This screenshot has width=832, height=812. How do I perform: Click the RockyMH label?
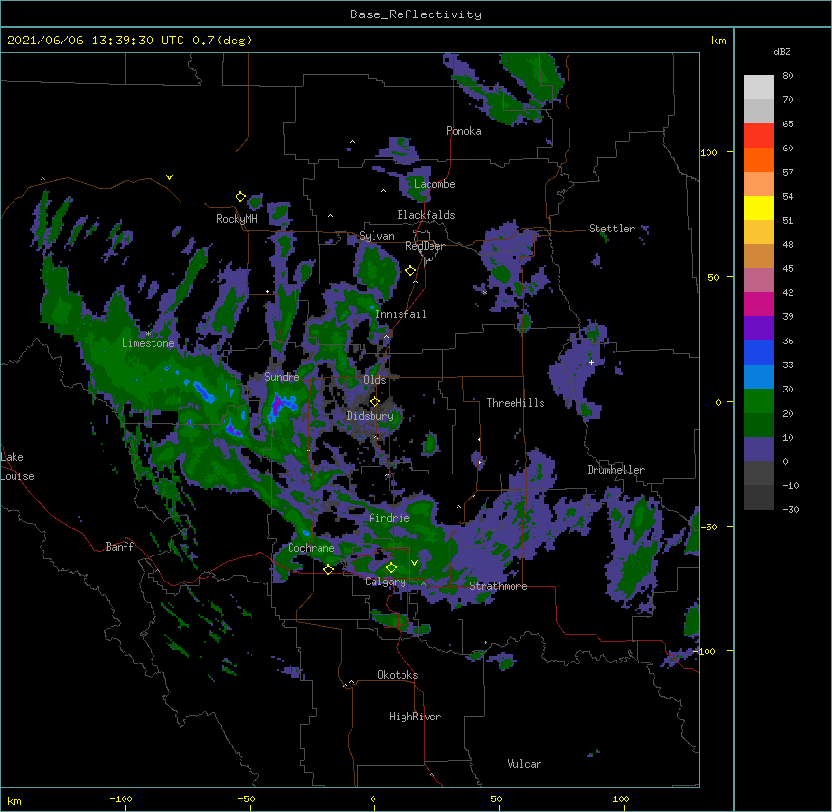pyautogui.click(x=236, y=219)
